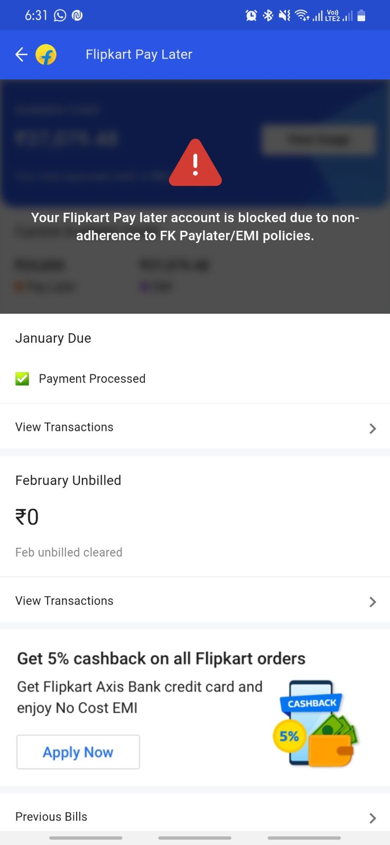
Task: Tap the mute vibrate status icon
Action: (x=284, y=15)
